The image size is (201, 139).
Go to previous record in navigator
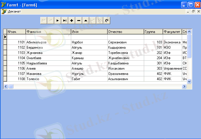(x=51, y=20)
